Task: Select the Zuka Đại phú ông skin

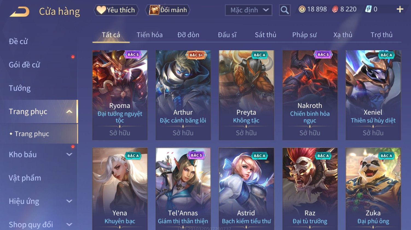Action: click(x=373, y=189)
